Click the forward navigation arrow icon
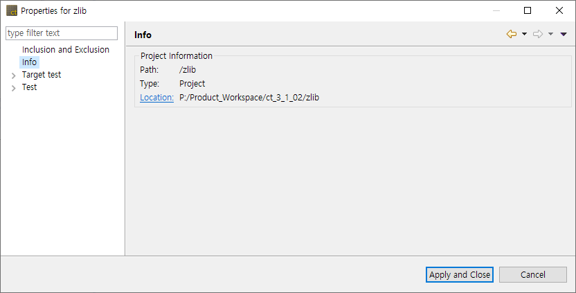576x293 pixels. 538,34
